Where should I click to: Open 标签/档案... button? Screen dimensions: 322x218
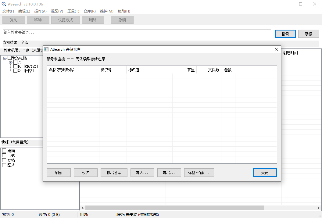(199, 173)
